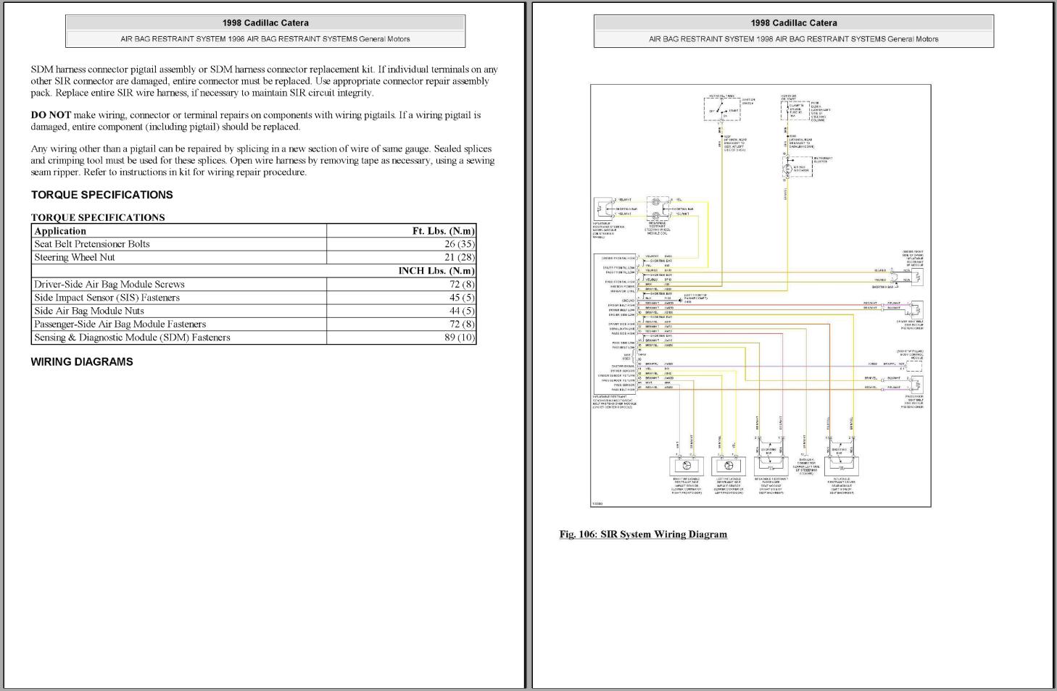Click the right page 1998 Cadillac Catera header
The image size is (1057, 691).
tap(794, 23)
